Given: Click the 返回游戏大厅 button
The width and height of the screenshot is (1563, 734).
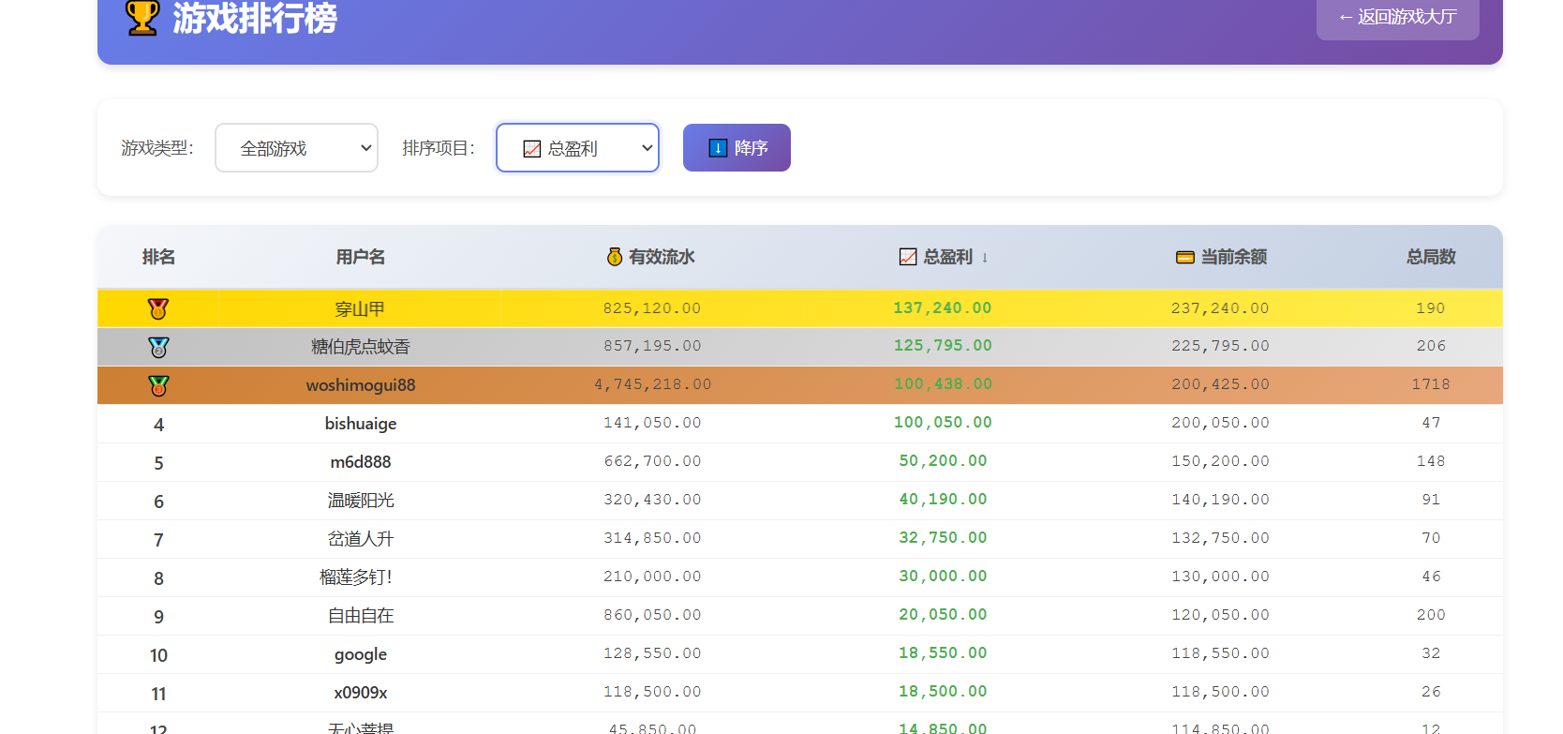Looking at the screenshot, I should 1397,17.
